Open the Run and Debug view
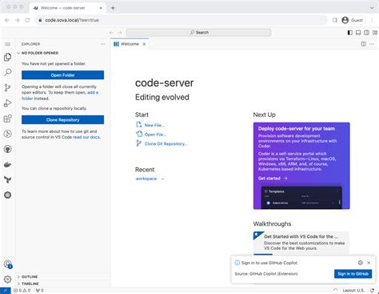 tap(8, 103)
